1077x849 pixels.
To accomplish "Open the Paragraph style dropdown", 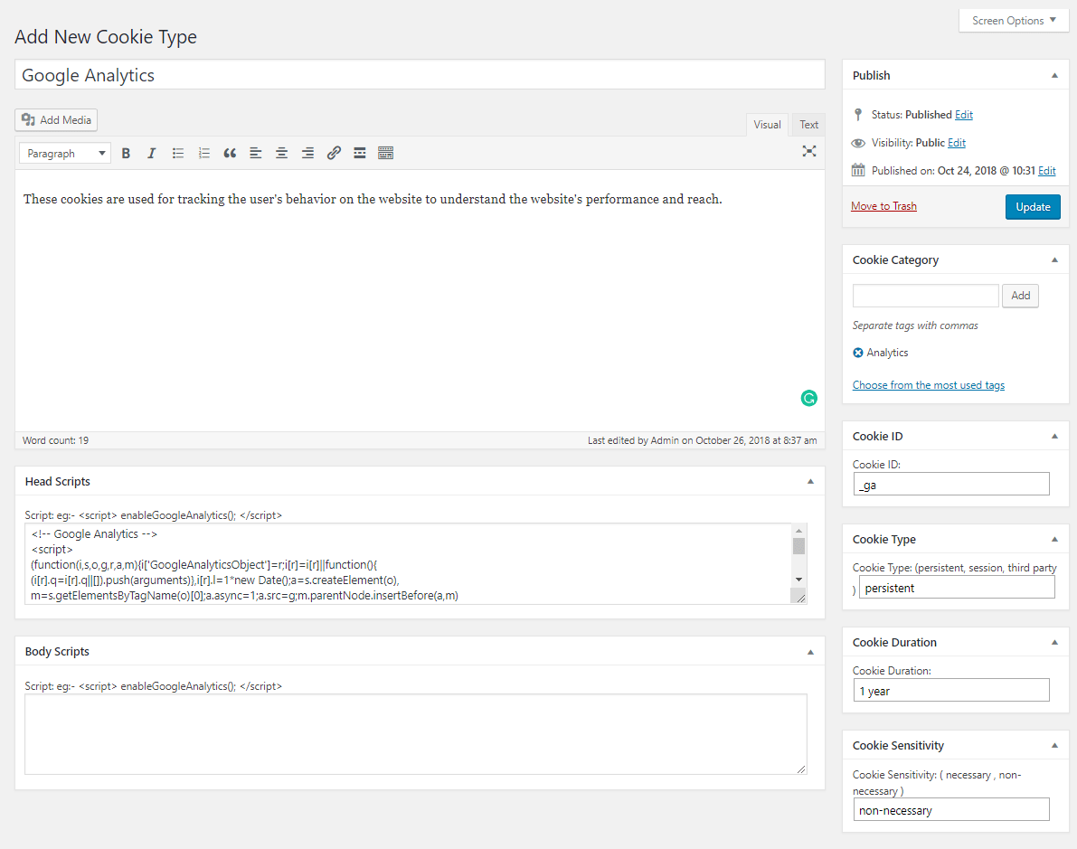I will coord(64,153).
